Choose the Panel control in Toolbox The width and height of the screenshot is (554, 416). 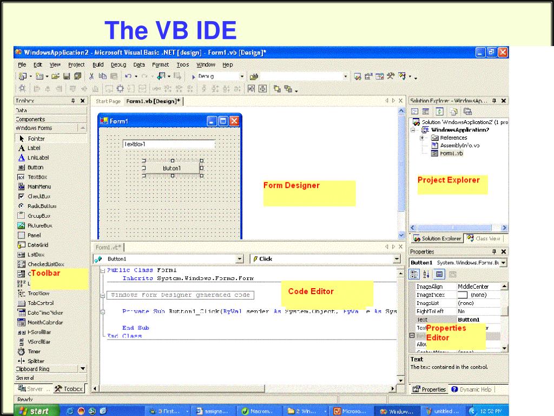tap(29, 235)
